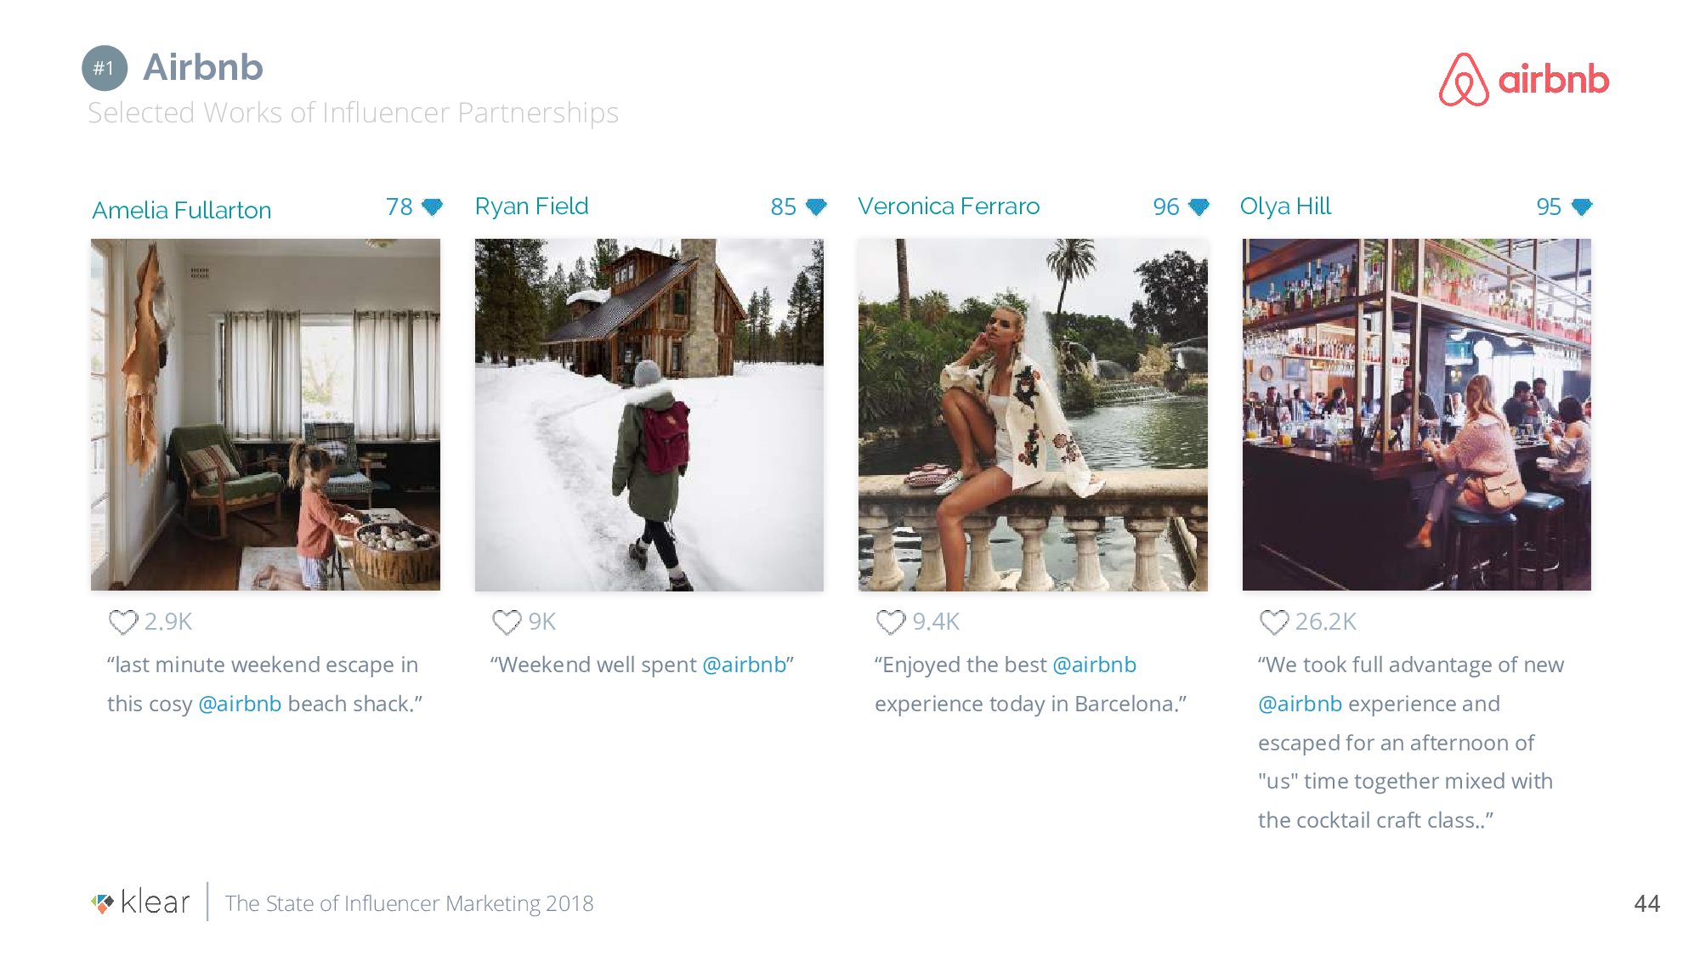Select the Barcelona fountain photo thumbnail
1700x956 pixels.
(1033, 415)
